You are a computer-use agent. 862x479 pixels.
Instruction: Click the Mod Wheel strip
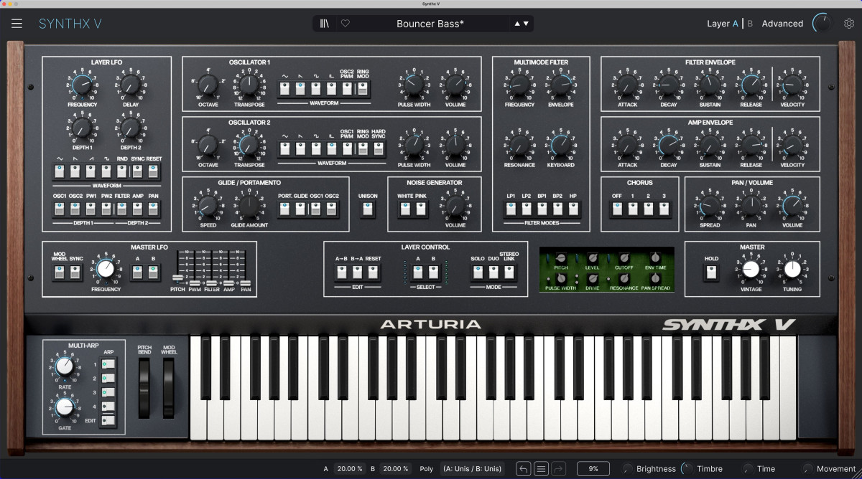[x=169, y=389]
